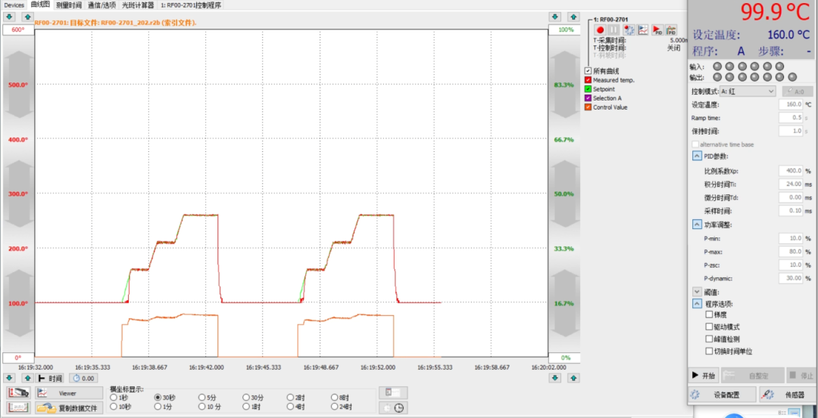Screen dimensions: 818x418
Task: Click the pause recording button
Action: point(614,30)
